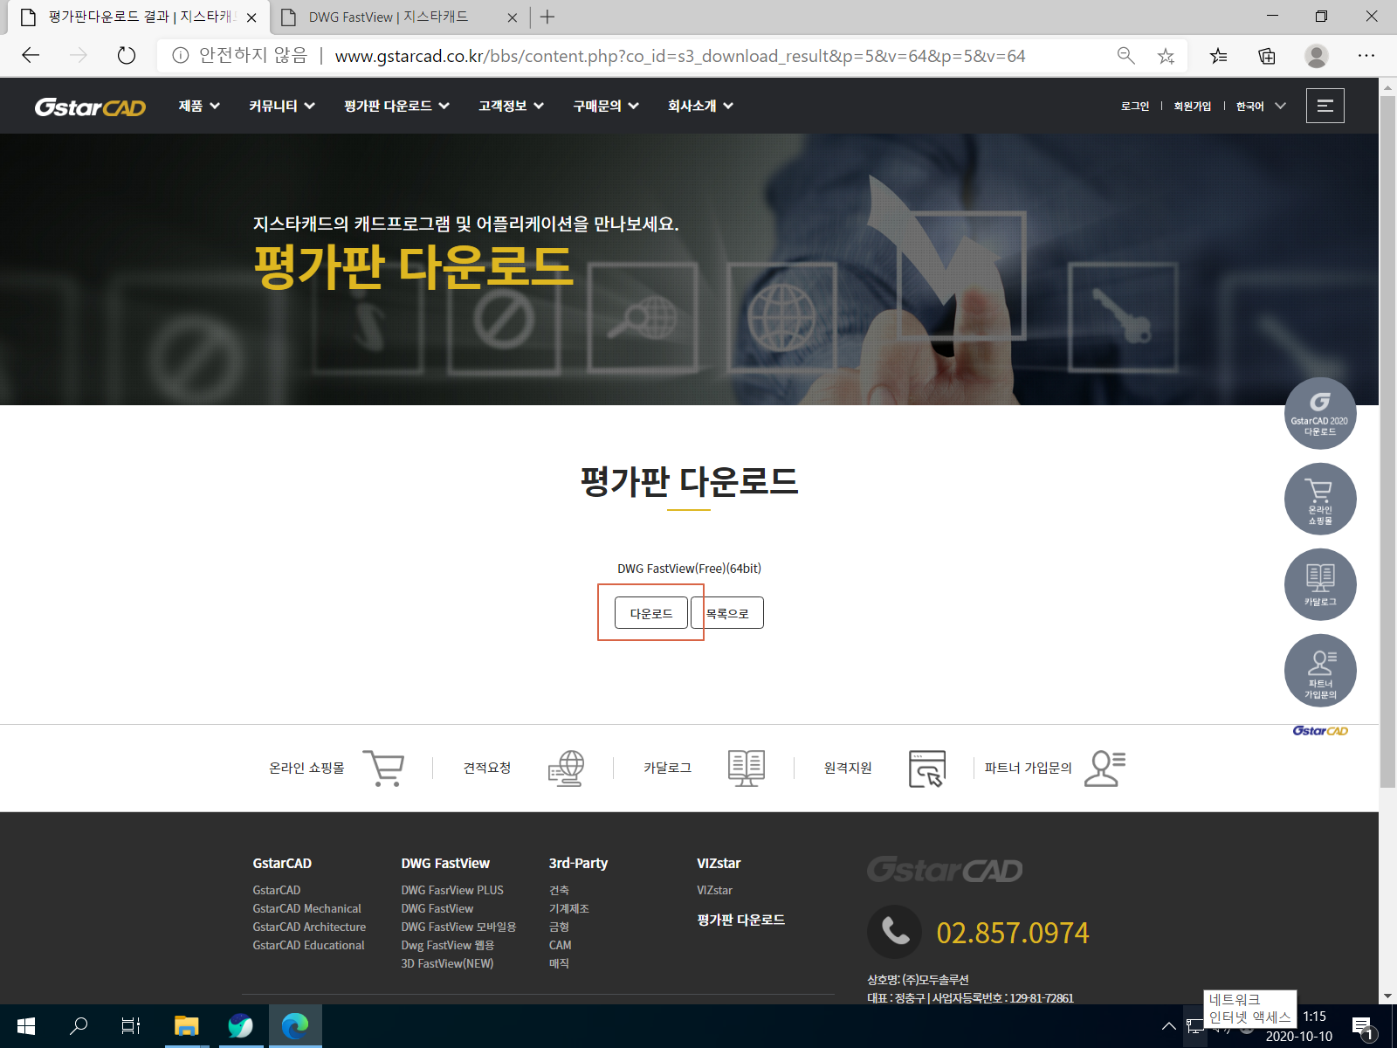This screenshot has height=1048, width=1397.
Task: Click the 회원가입 link
Action: [x=1193, y=106]
